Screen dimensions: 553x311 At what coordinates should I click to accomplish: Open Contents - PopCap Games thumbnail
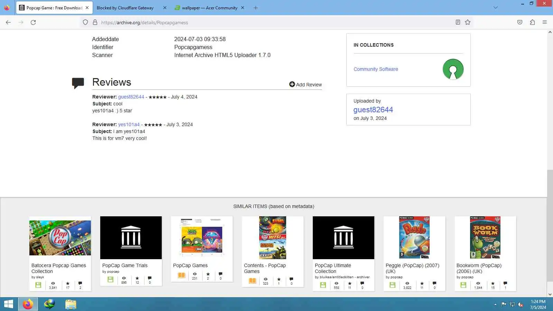coord(273,238)
